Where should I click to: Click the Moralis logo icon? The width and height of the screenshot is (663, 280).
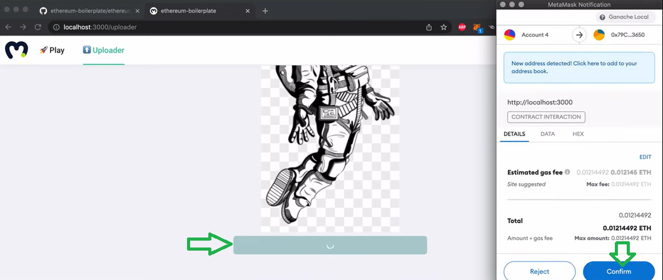click(16, 50)
